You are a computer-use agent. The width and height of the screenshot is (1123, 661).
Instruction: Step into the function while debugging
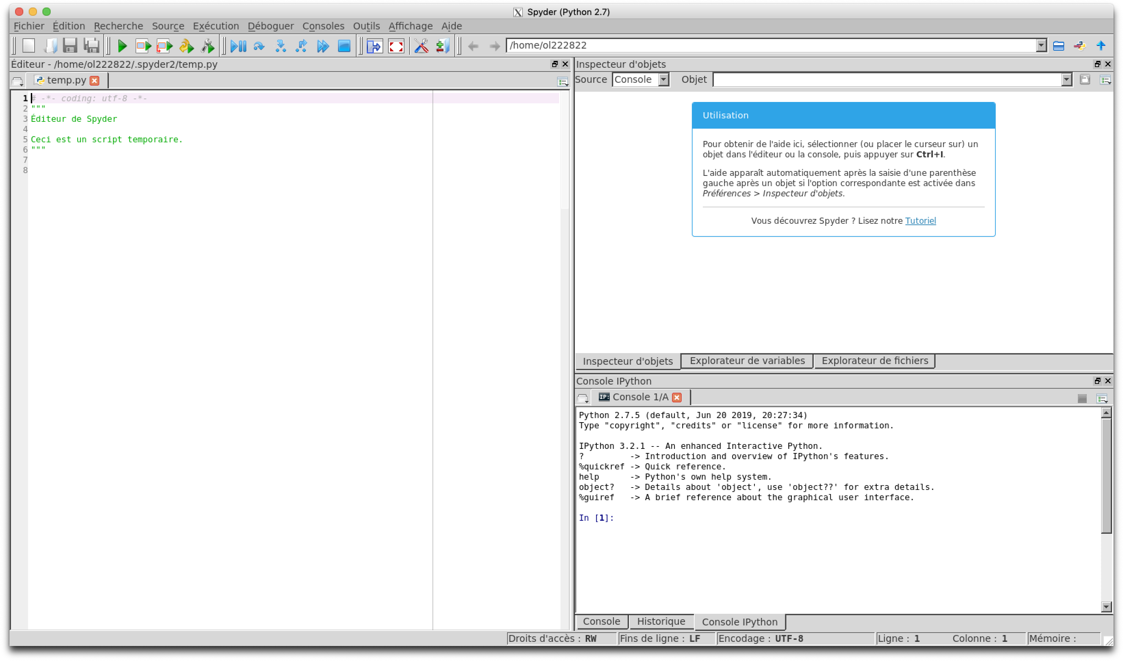point(280,46)
